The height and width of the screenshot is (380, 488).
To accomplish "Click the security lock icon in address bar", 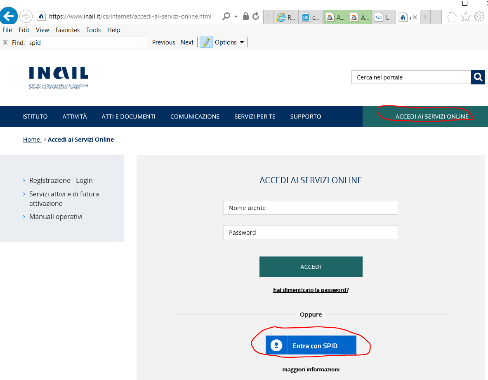I will (x=246, y=16).
